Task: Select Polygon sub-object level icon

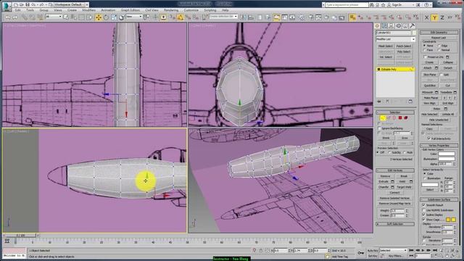Action: pos(400,117)
